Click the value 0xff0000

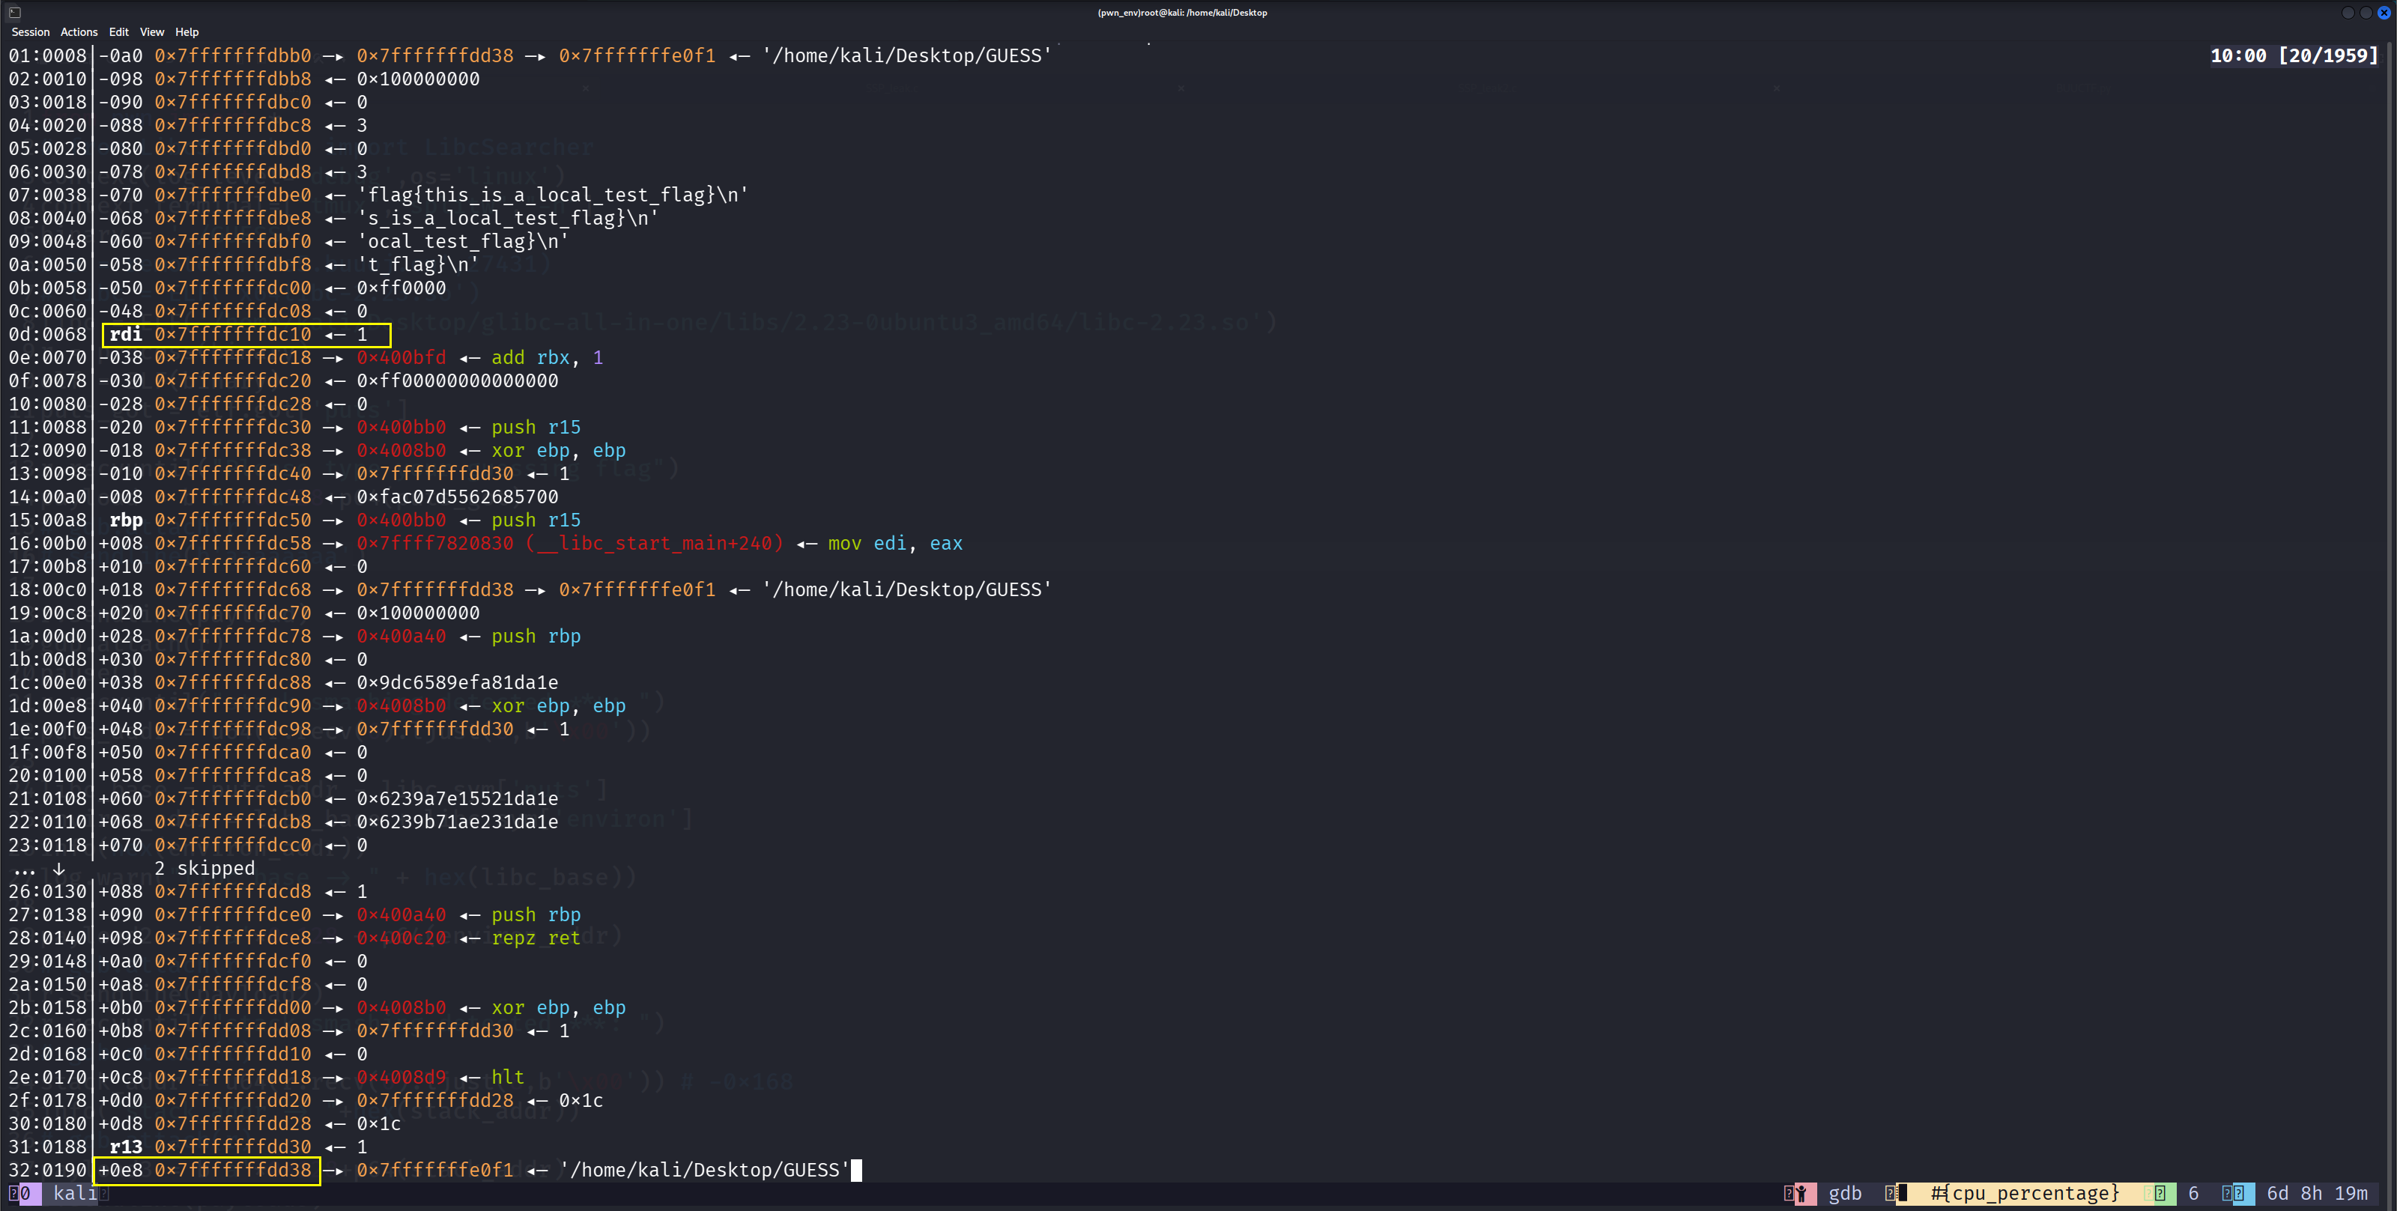tap(401, 288)
